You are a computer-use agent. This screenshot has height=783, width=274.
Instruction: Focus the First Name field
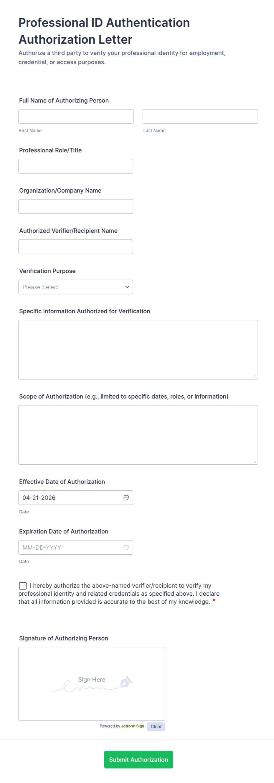[76, 117]
